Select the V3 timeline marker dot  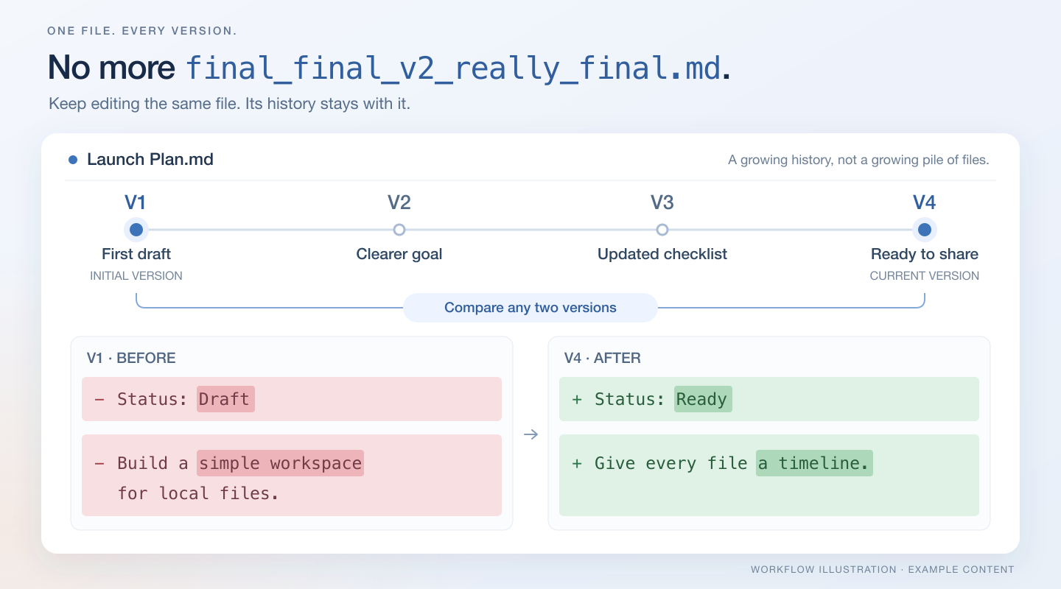(x=662, y=230)
